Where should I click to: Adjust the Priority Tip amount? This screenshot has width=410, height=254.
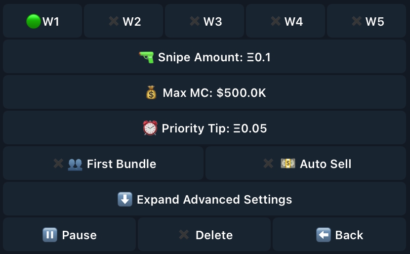(x=205, y=127)
